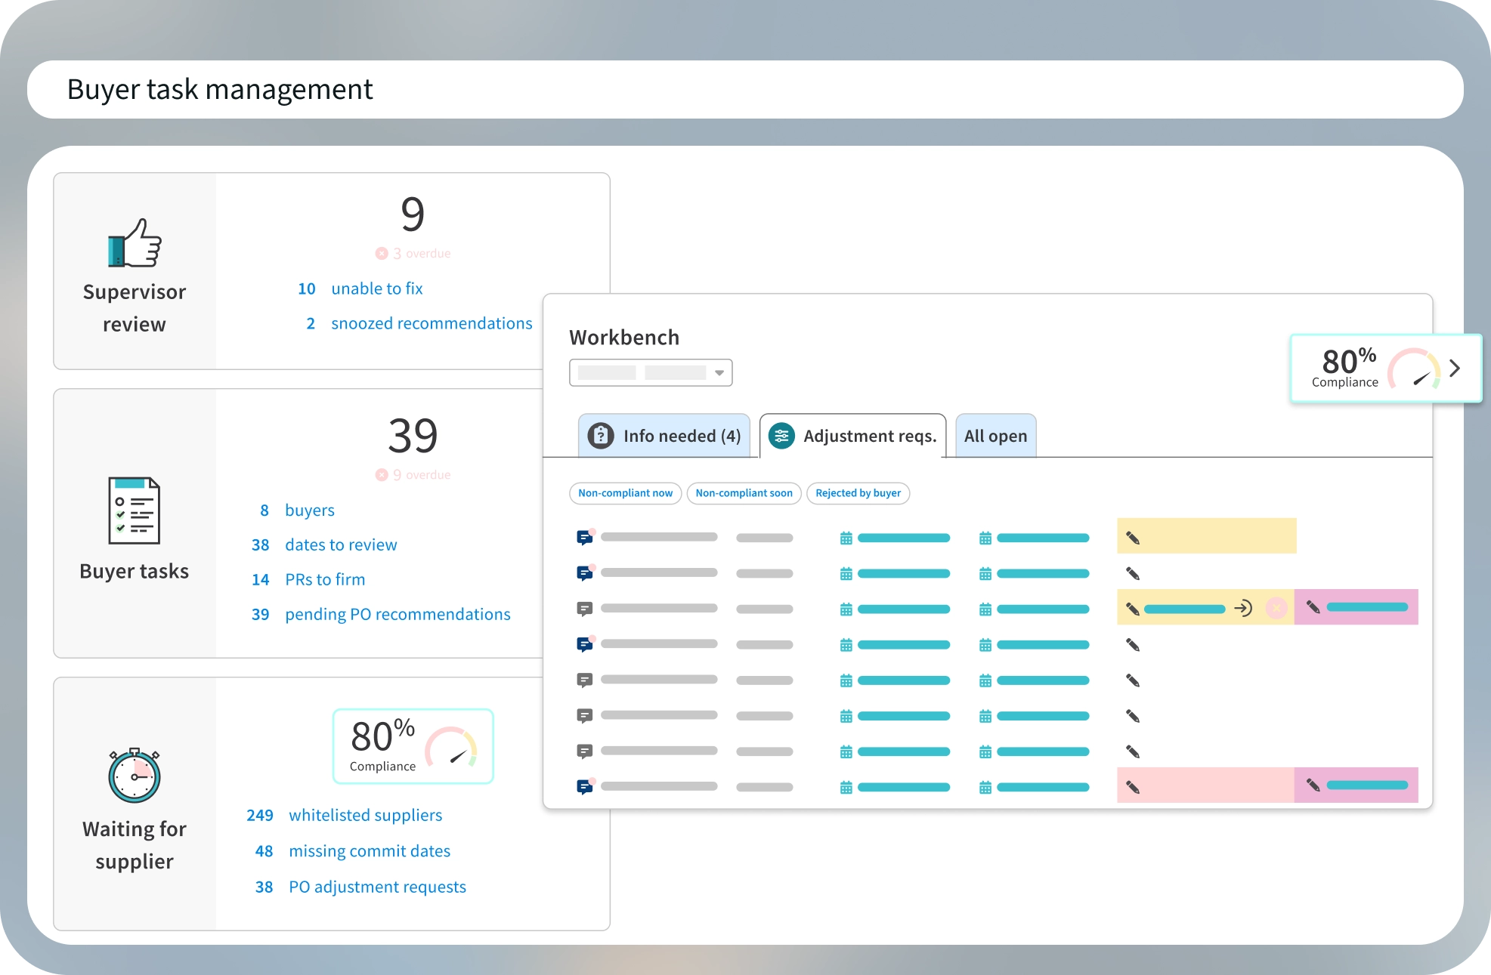The image size is (1491, 975).
Task: Click pencil edit icon in first yellow-highlighted row
Action: [x=1132, y=538]
